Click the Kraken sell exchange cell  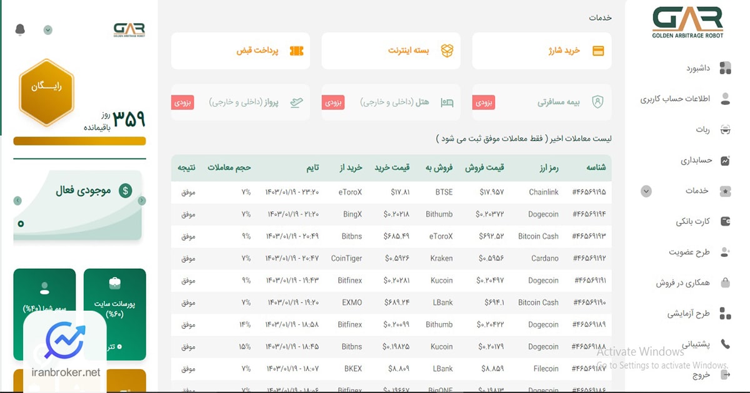(x=441, y=258)
